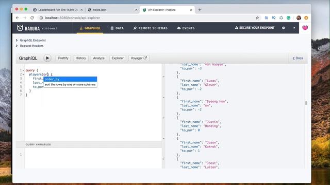Switch to the holes.json browser tab
Viewport: 330px width, 185px height.
pyautogui.click(x=113, y=10)
